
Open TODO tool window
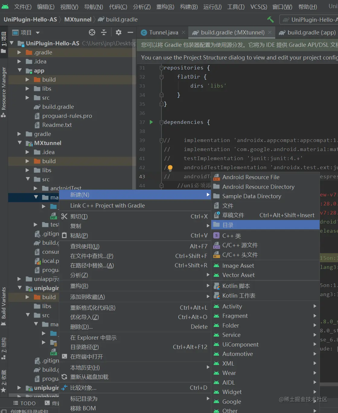pyautogui.click(x=24, y=403)
